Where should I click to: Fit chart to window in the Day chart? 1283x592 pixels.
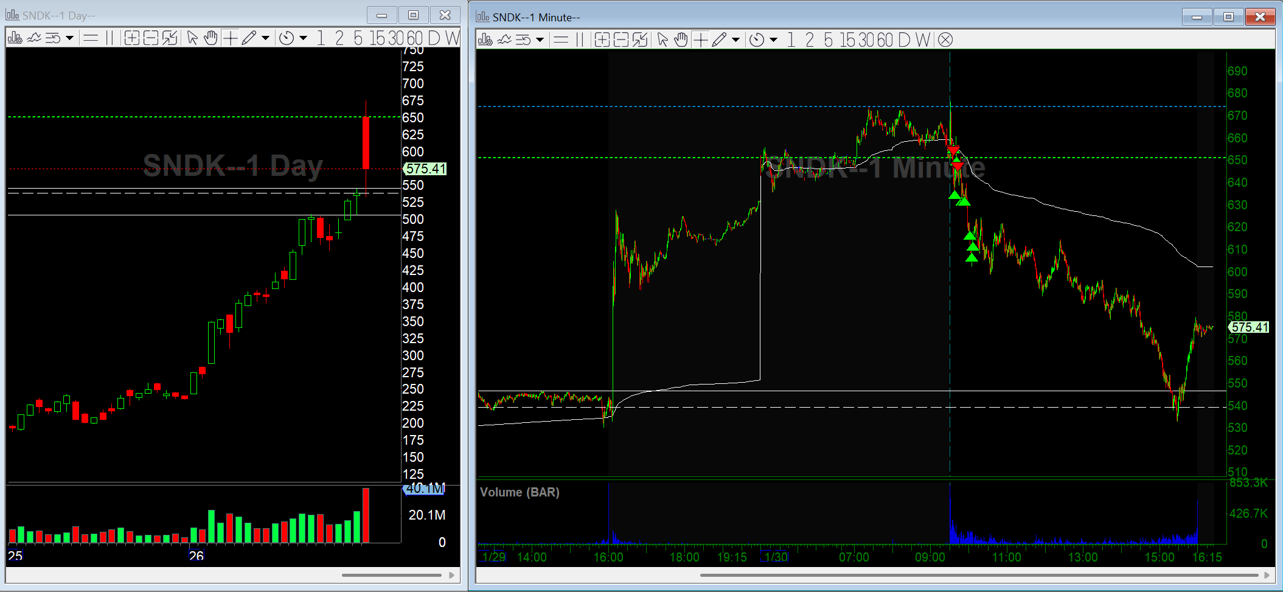(x=170, y=38)
